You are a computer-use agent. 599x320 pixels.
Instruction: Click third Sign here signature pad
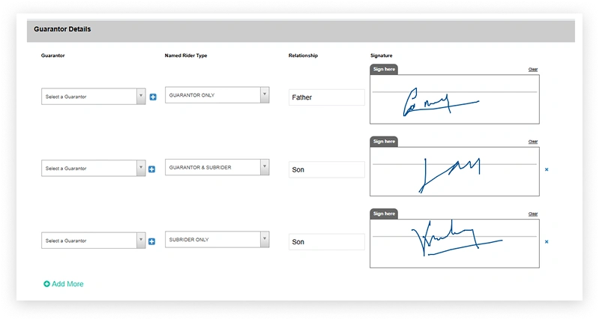[x=454, y=244]
